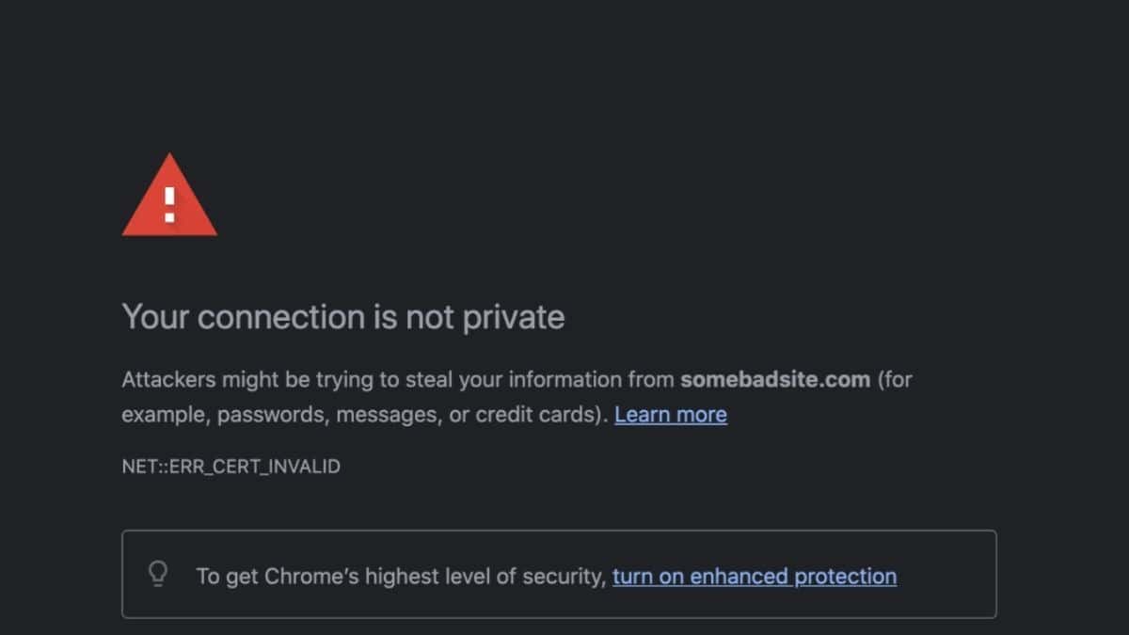Click the word "Chrome's" in the security tip
This screenshot has height=635, width=1129.
[304, 576]
